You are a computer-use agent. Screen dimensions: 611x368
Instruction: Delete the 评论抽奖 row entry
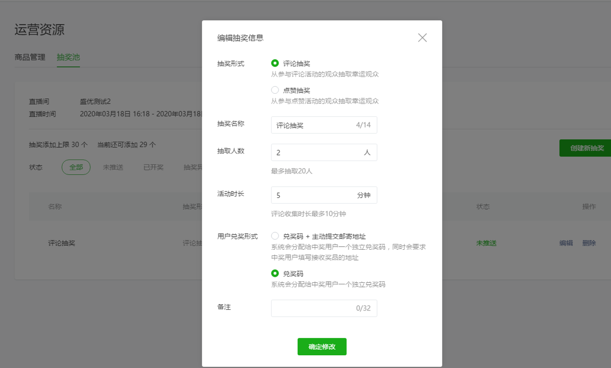point(589,243)
